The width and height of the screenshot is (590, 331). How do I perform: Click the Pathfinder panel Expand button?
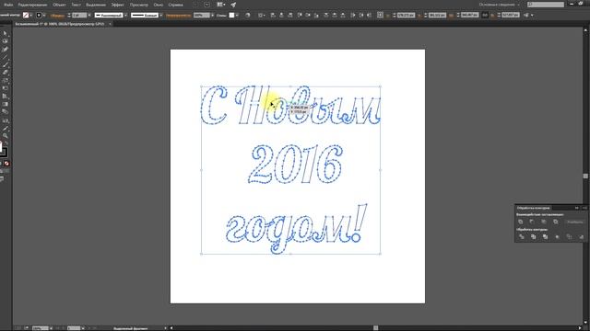[575, 222]
